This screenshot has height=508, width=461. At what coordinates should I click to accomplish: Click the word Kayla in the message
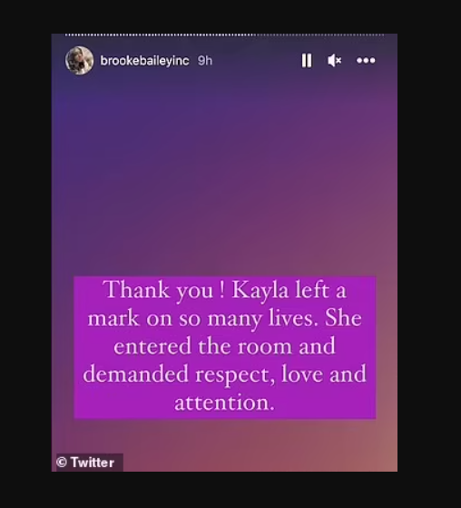coord(260,290)
